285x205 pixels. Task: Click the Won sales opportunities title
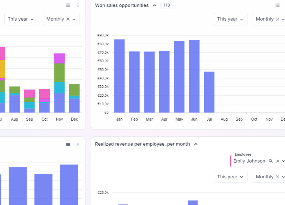[122, 6]
